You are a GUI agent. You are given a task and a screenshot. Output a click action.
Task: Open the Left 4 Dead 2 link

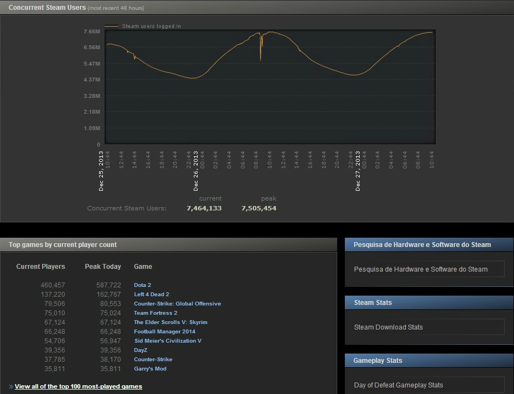[152, 294]
